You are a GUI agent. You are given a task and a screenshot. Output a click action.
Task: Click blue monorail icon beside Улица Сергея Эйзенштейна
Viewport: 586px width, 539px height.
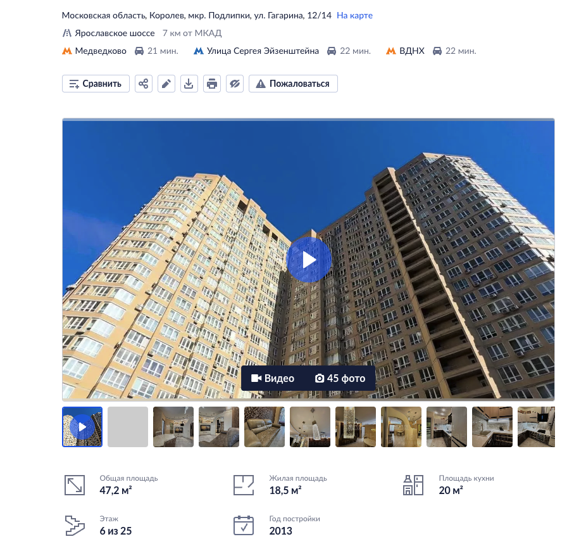coord(199,51)
